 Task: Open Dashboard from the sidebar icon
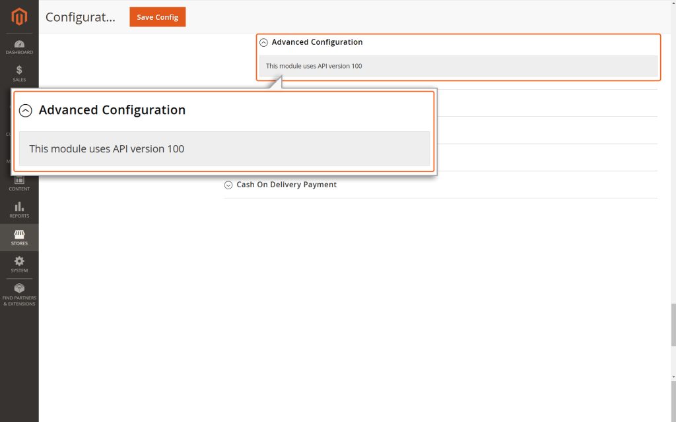(x=19, y=44)
